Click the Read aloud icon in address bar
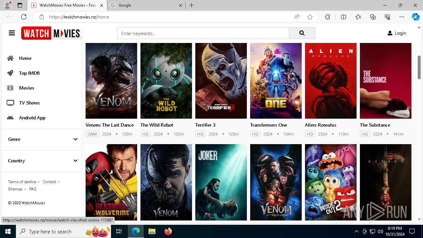 coord(297,17)
